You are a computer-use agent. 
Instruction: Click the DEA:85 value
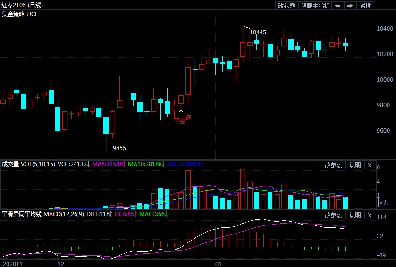click(126, 214)
